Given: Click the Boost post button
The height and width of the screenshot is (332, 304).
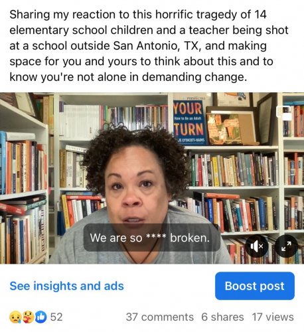Looking at the screenshot, I should (255, 286).
